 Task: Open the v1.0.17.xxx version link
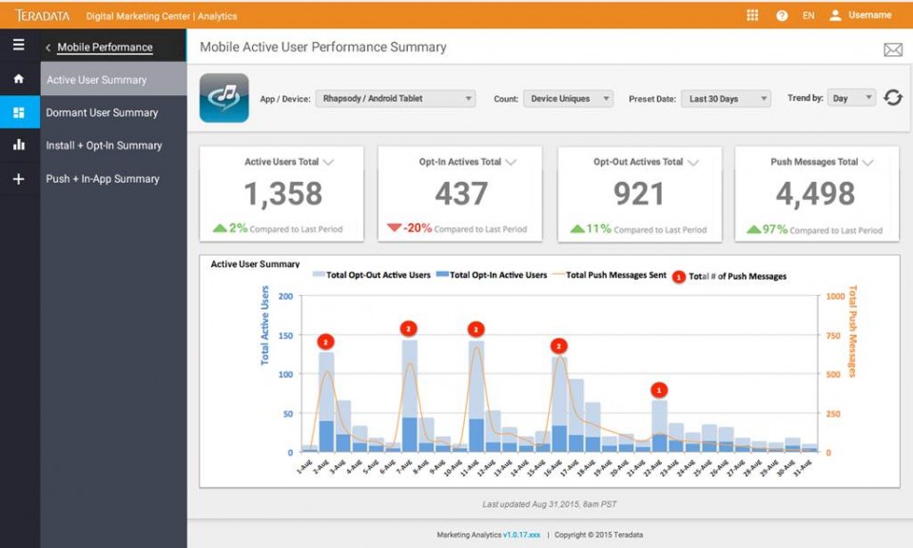pos(522,535)
